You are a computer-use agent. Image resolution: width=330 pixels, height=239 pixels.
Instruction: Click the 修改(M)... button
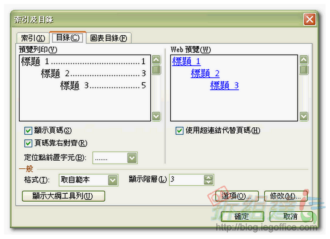coord(286,196)
